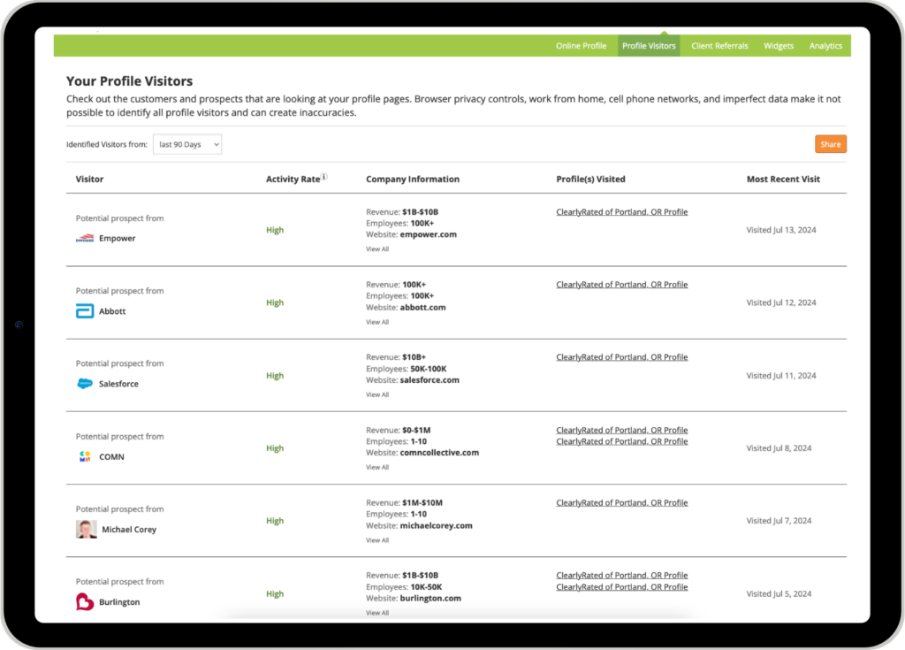The image size is (905, 650).
Task: Click the Company Information column header
Action: click(x=413, y=180)
